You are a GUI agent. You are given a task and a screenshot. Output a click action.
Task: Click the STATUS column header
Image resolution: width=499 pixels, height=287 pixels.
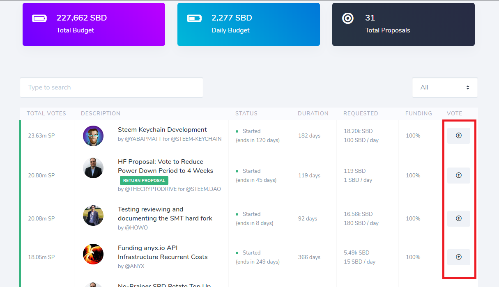coord(246,113)
